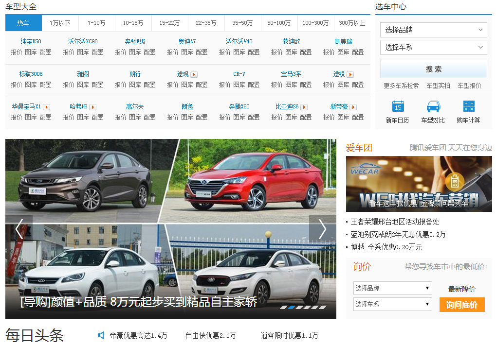
Task: Play the video icon next to 途观
Action: [x=194, y=74]
